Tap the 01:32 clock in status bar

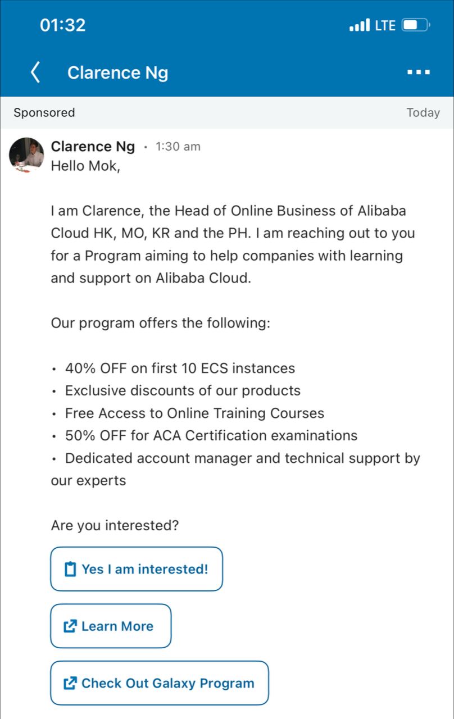tap(63, 25)
